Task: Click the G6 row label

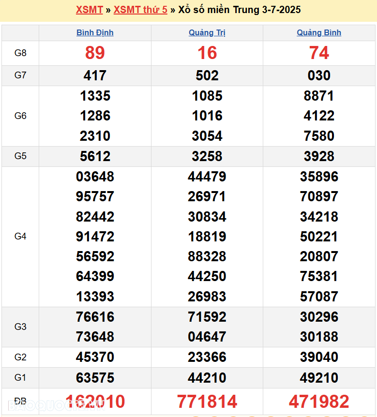Action: (20, 116)
